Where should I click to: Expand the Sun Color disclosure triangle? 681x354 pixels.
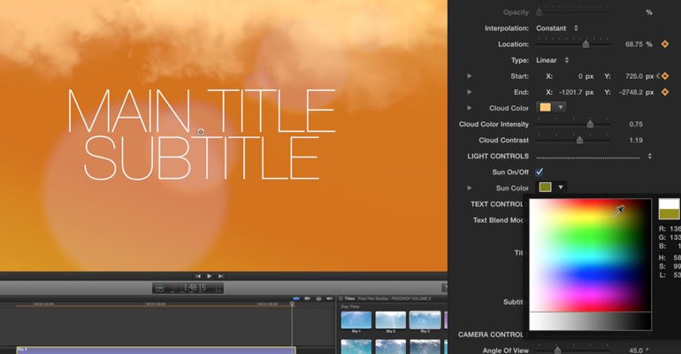point(470,188)
